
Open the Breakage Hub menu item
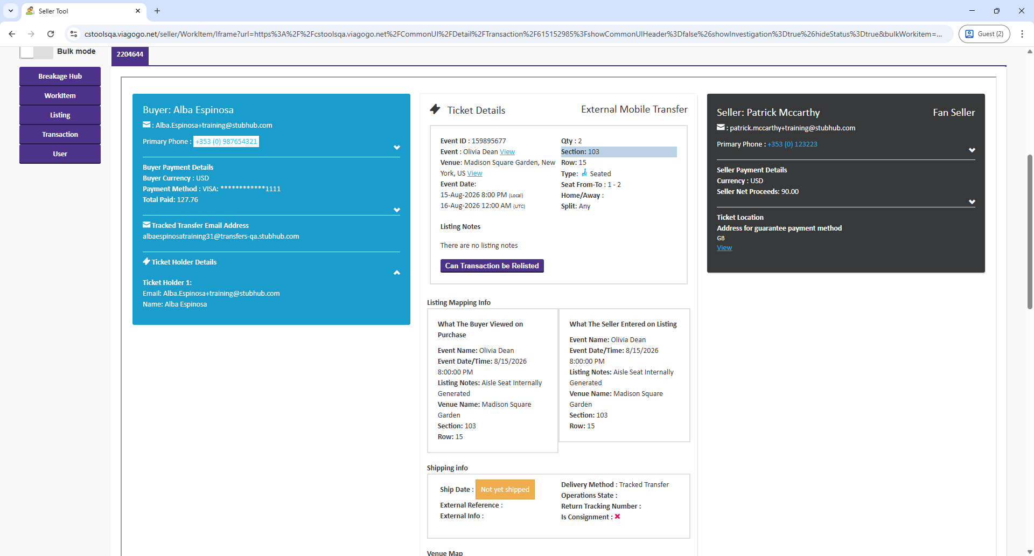[x=60, y=77]
